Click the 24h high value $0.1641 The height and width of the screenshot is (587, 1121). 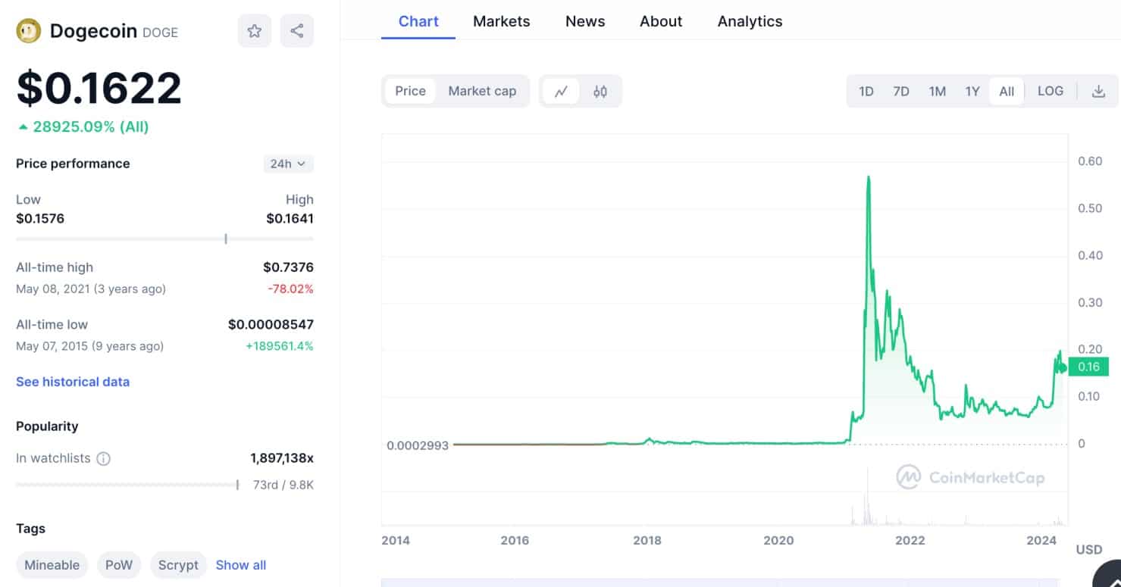coord(290,219)
